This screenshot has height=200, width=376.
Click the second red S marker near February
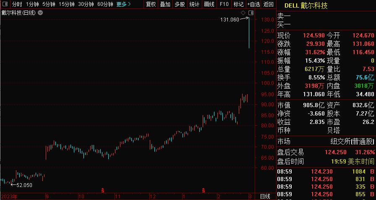pyautogui.click(x=204, y=191)
